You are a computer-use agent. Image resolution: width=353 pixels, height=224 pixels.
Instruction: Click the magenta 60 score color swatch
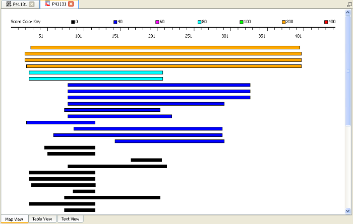[x=157, y=22]
